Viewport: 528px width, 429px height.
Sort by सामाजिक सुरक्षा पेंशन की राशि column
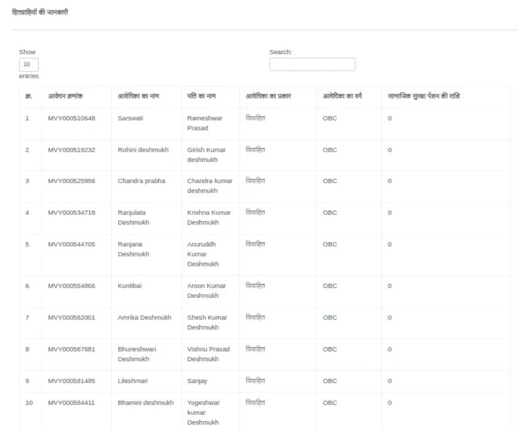(x=424, y=96)
